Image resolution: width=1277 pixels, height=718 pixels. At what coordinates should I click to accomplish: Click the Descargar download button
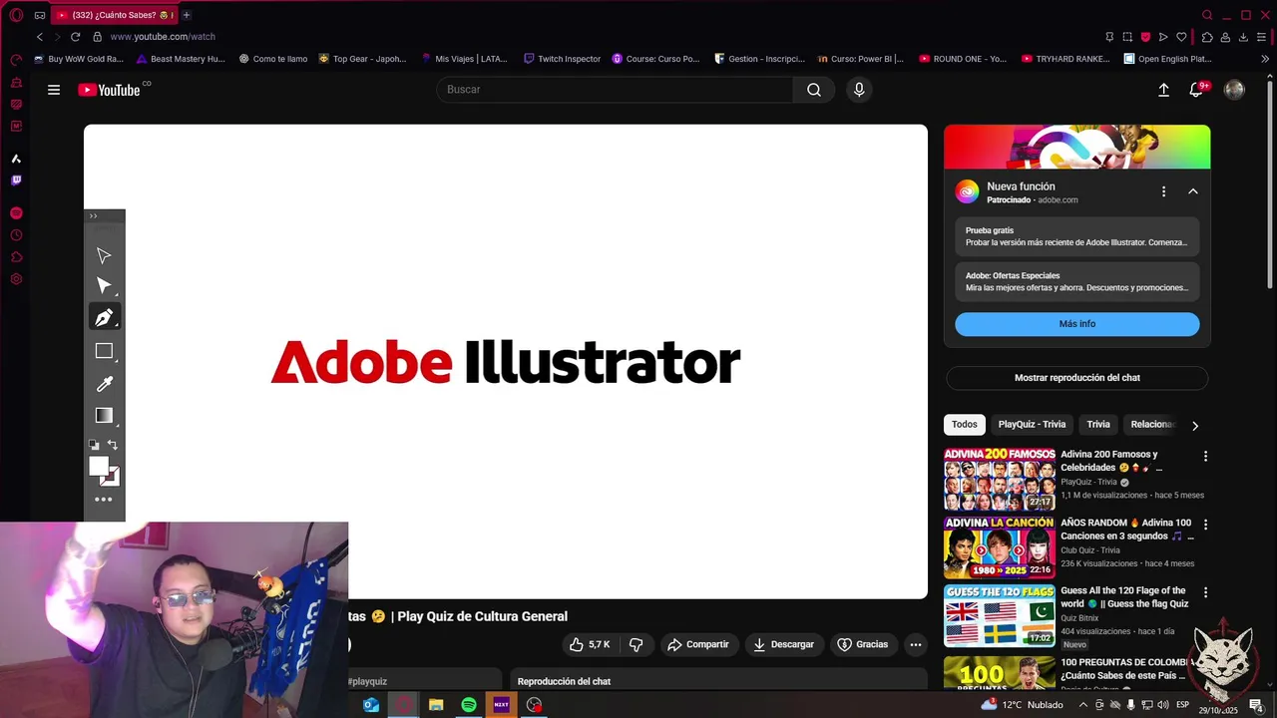783,644
